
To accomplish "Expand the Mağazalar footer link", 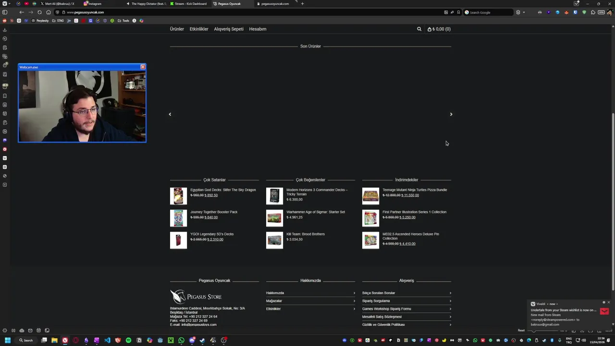I will click(310, 301).
